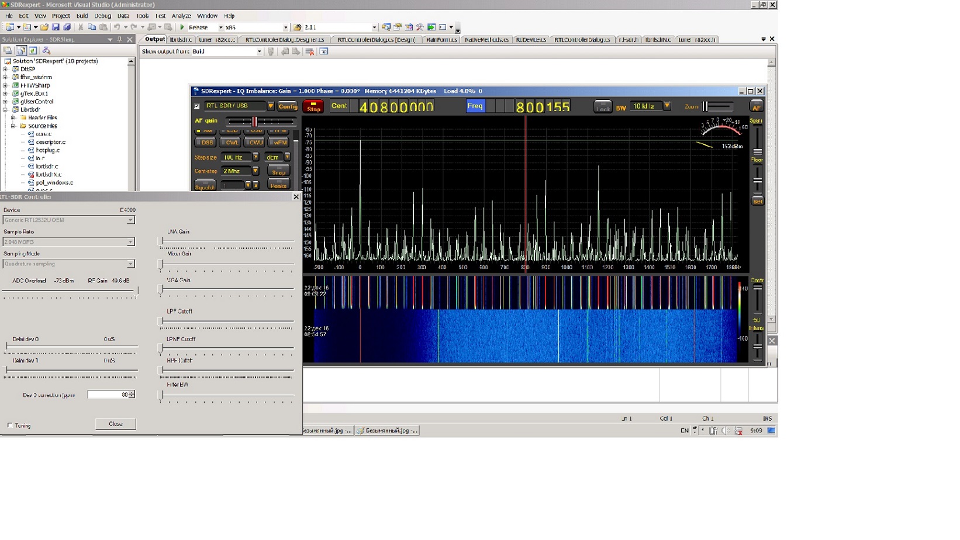The height and width of the screenshot is (540, 960).
Task: Click the Save All toolbar icon
Action: click(67, 27)
